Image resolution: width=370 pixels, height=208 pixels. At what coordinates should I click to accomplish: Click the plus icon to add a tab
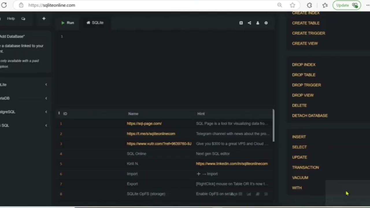point(44,18)
